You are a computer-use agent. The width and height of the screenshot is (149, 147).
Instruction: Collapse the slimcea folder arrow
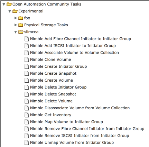[16, 32]
